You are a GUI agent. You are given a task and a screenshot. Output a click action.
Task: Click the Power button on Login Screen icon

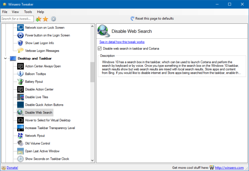click(x=21, y=35)
